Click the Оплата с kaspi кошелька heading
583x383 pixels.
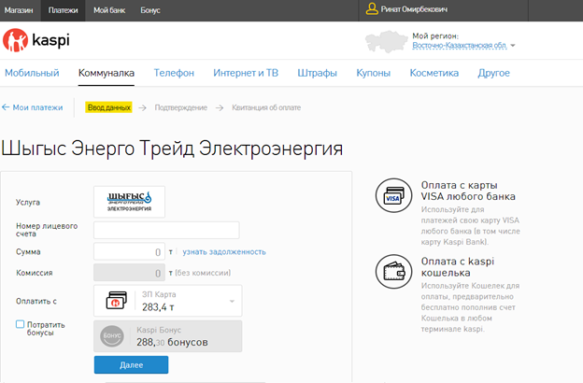[458, 267]
